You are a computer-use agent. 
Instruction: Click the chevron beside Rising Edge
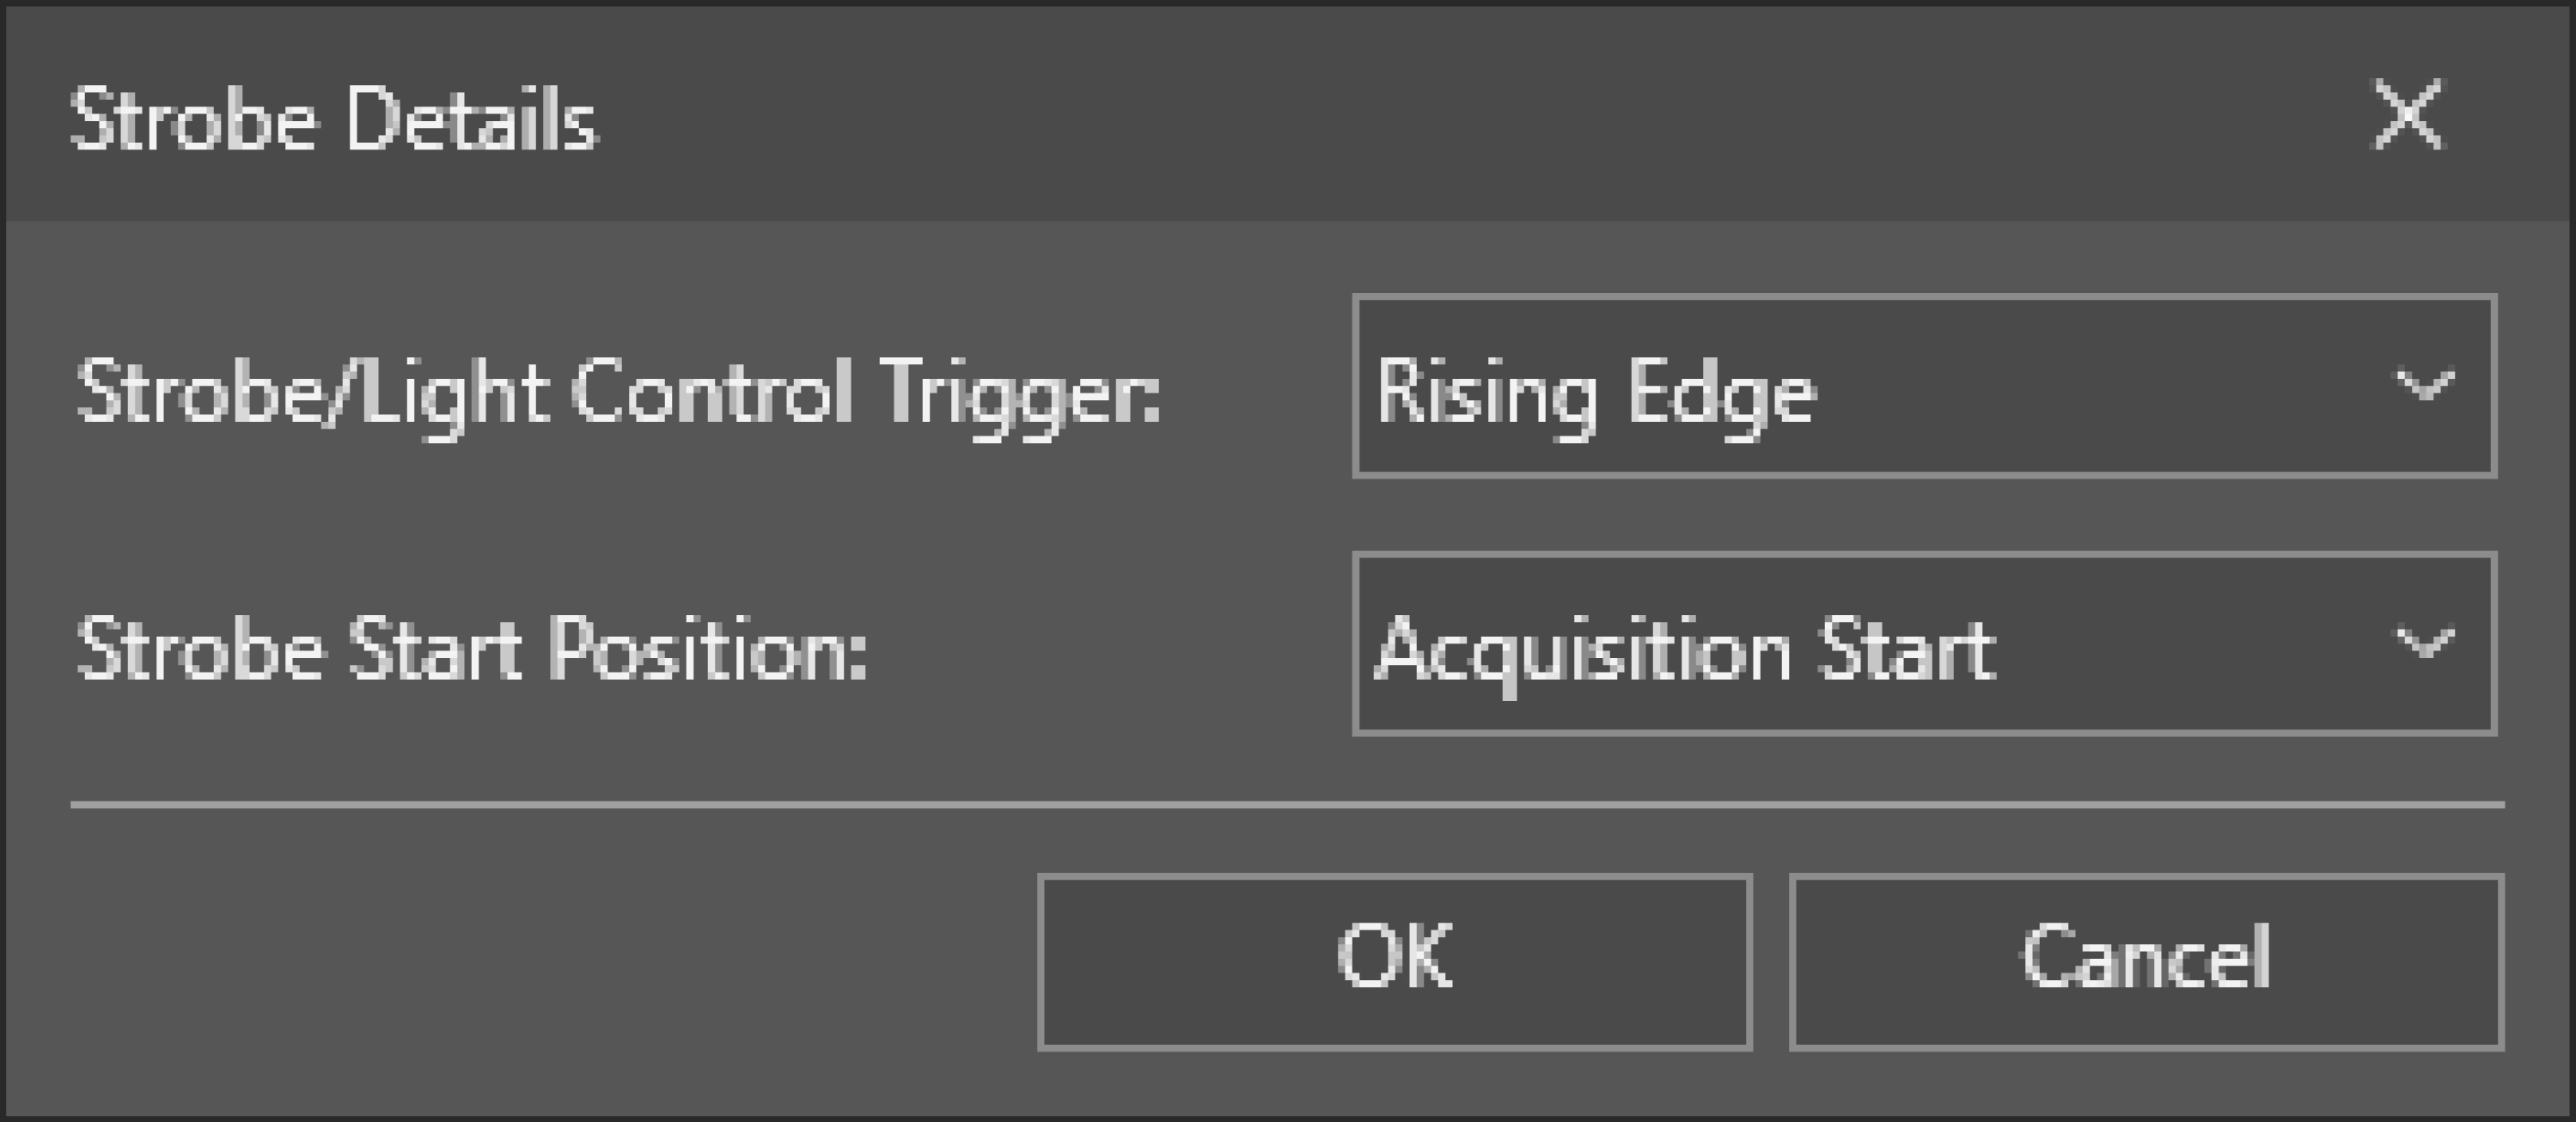(2424, 385)
